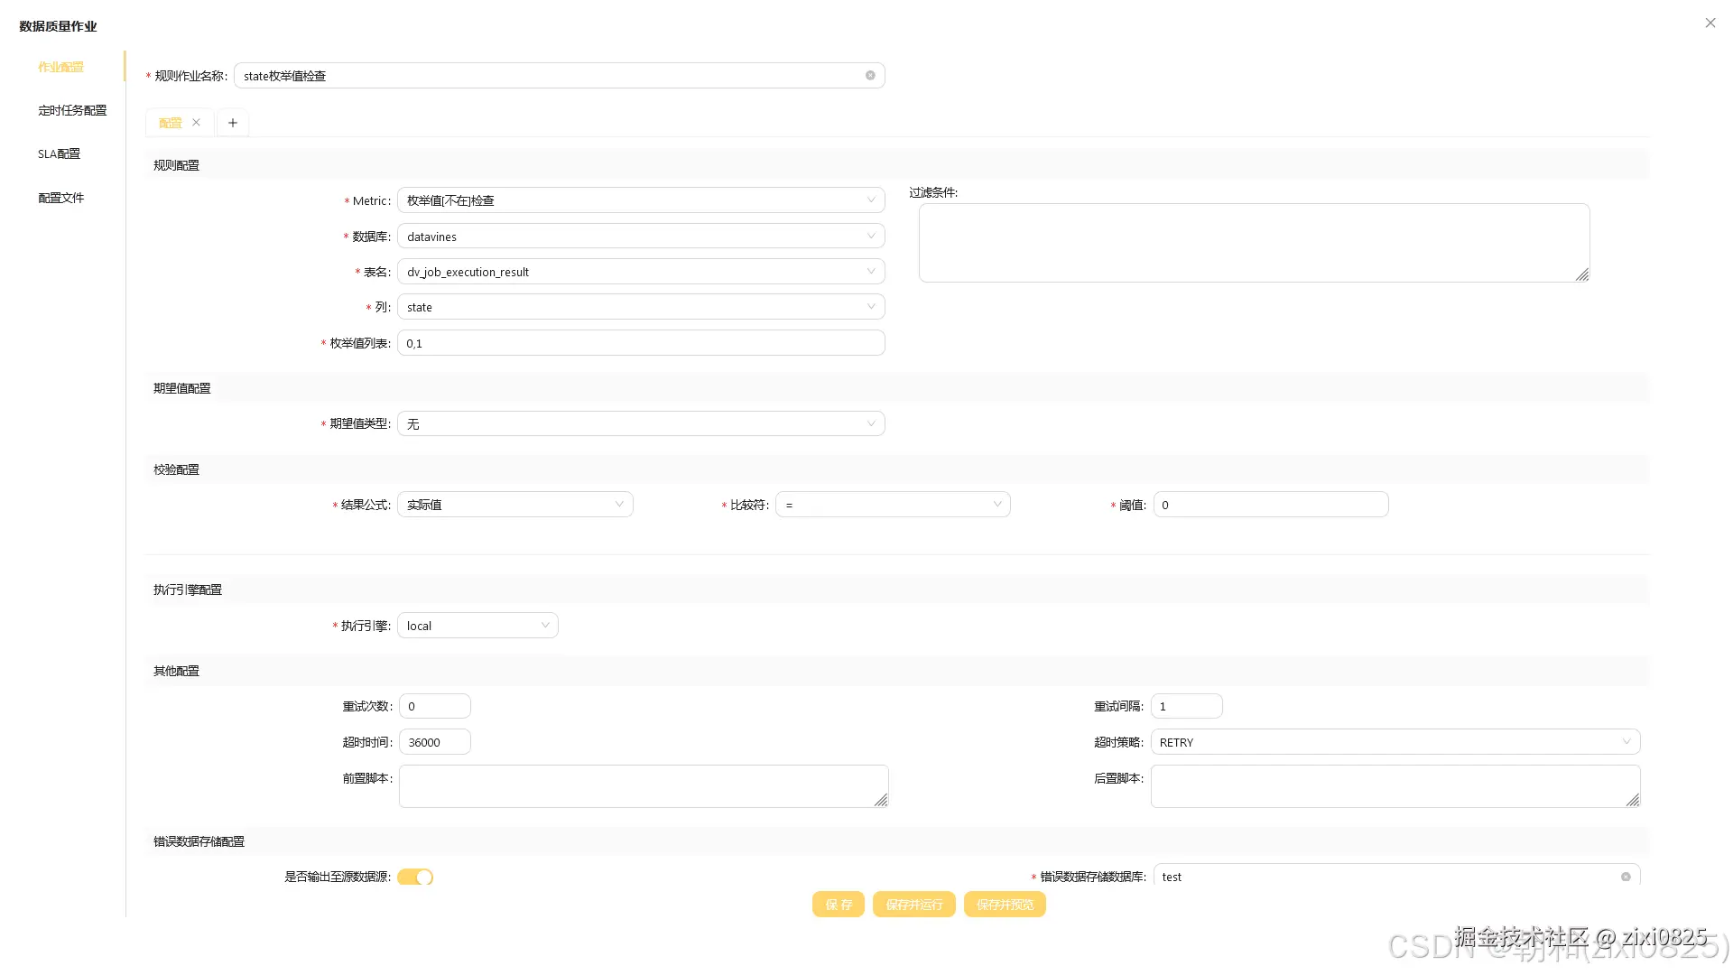Open the 比较符 operator dropdown
Viewport: 1733px width, 975px height.
(892, 505)
